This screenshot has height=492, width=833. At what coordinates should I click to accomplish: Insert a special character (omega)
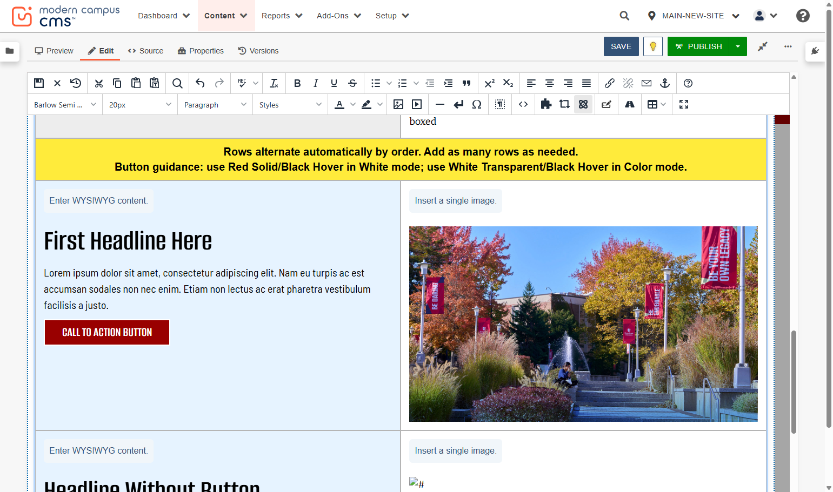(x=477, y=104)
